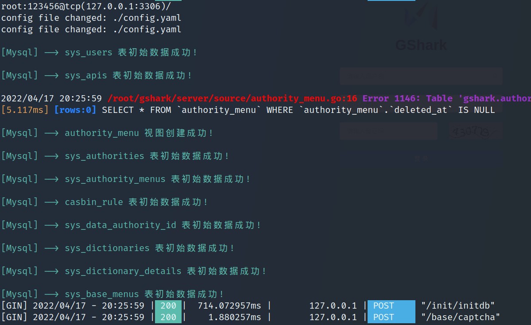Click the sys_dictionary_details 表初始数据成功 log line
Viewport: 531px width, 325px height.
(x=134, y=271)
